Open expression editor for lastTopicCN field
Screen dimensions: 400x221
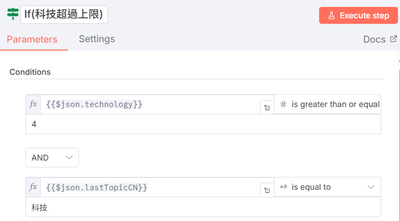[x=267, y=190]
